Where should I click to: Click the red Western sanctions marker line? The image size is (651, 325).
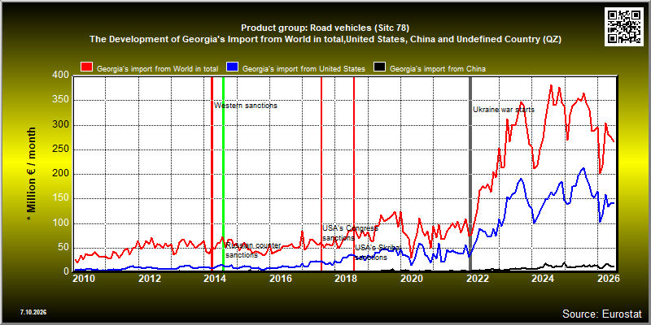point(212,174)
